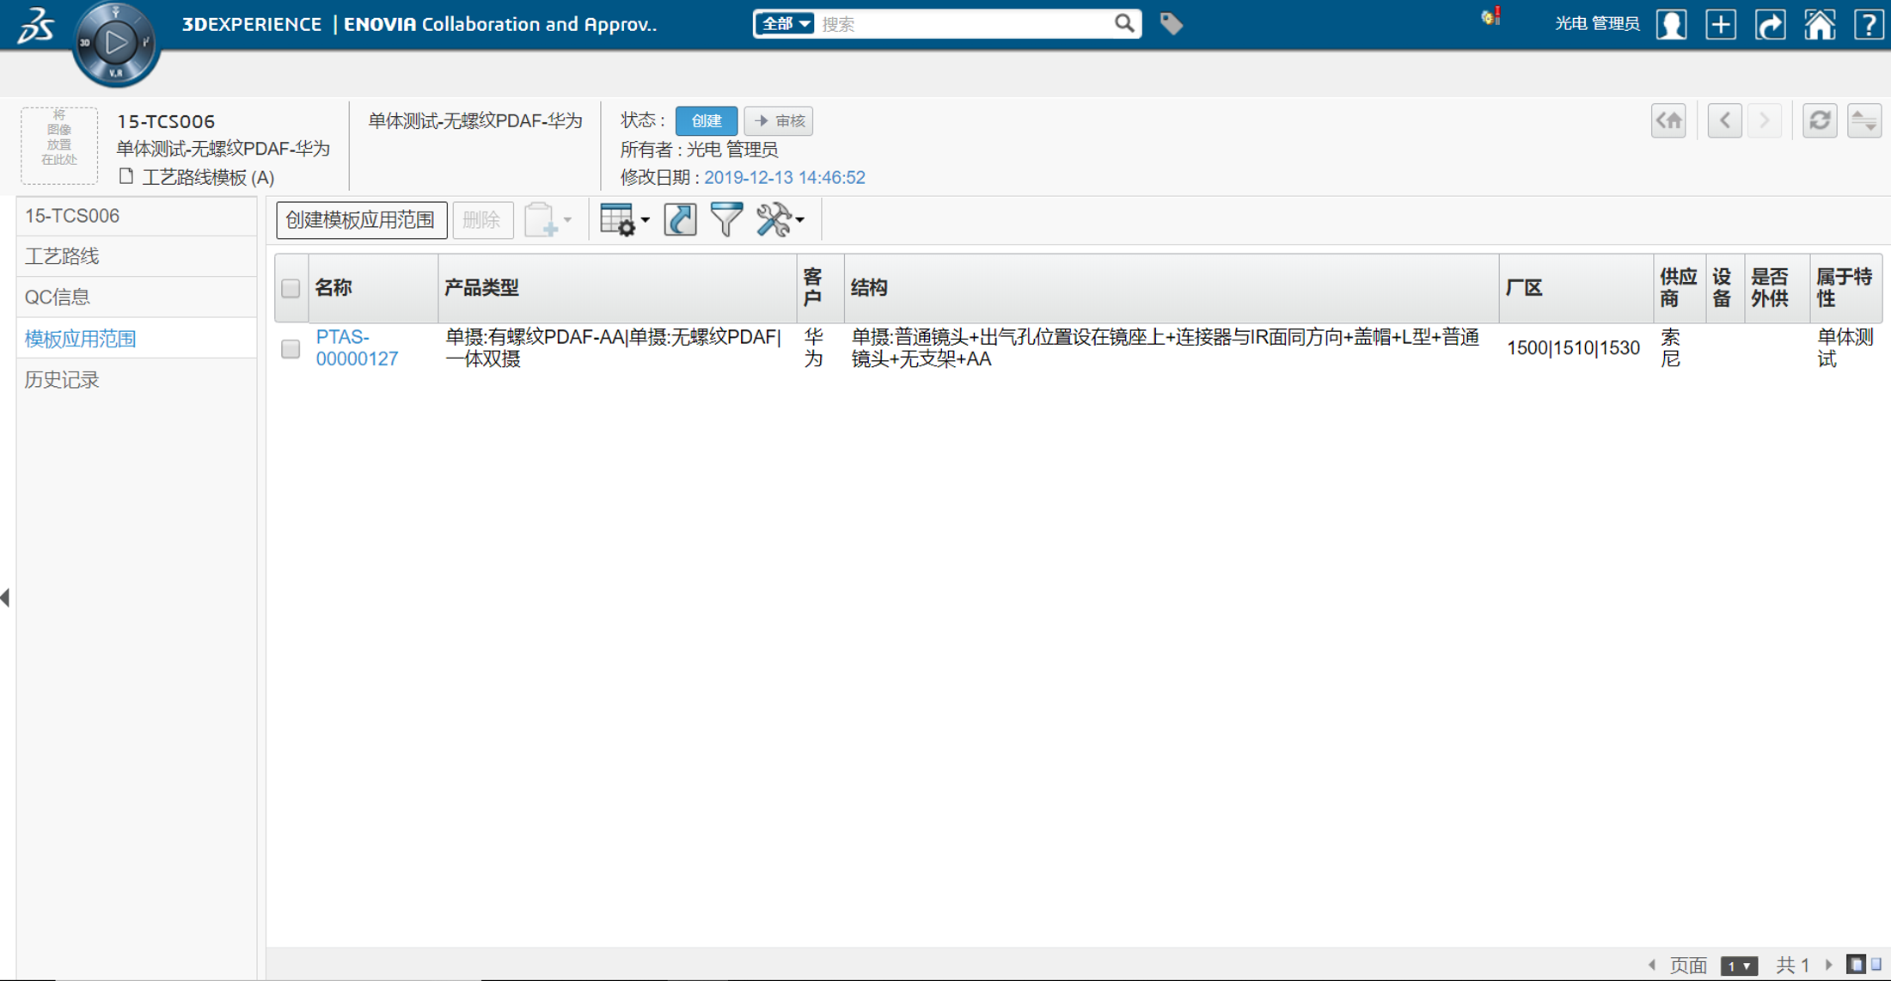1891x981 pixels.
Task: Click into the 搜索 input field
Action: coord(963,24)
